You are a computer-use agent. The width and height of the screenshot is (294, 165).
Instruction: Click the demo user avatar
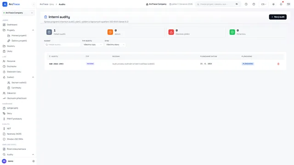click(x=4, y=161)
